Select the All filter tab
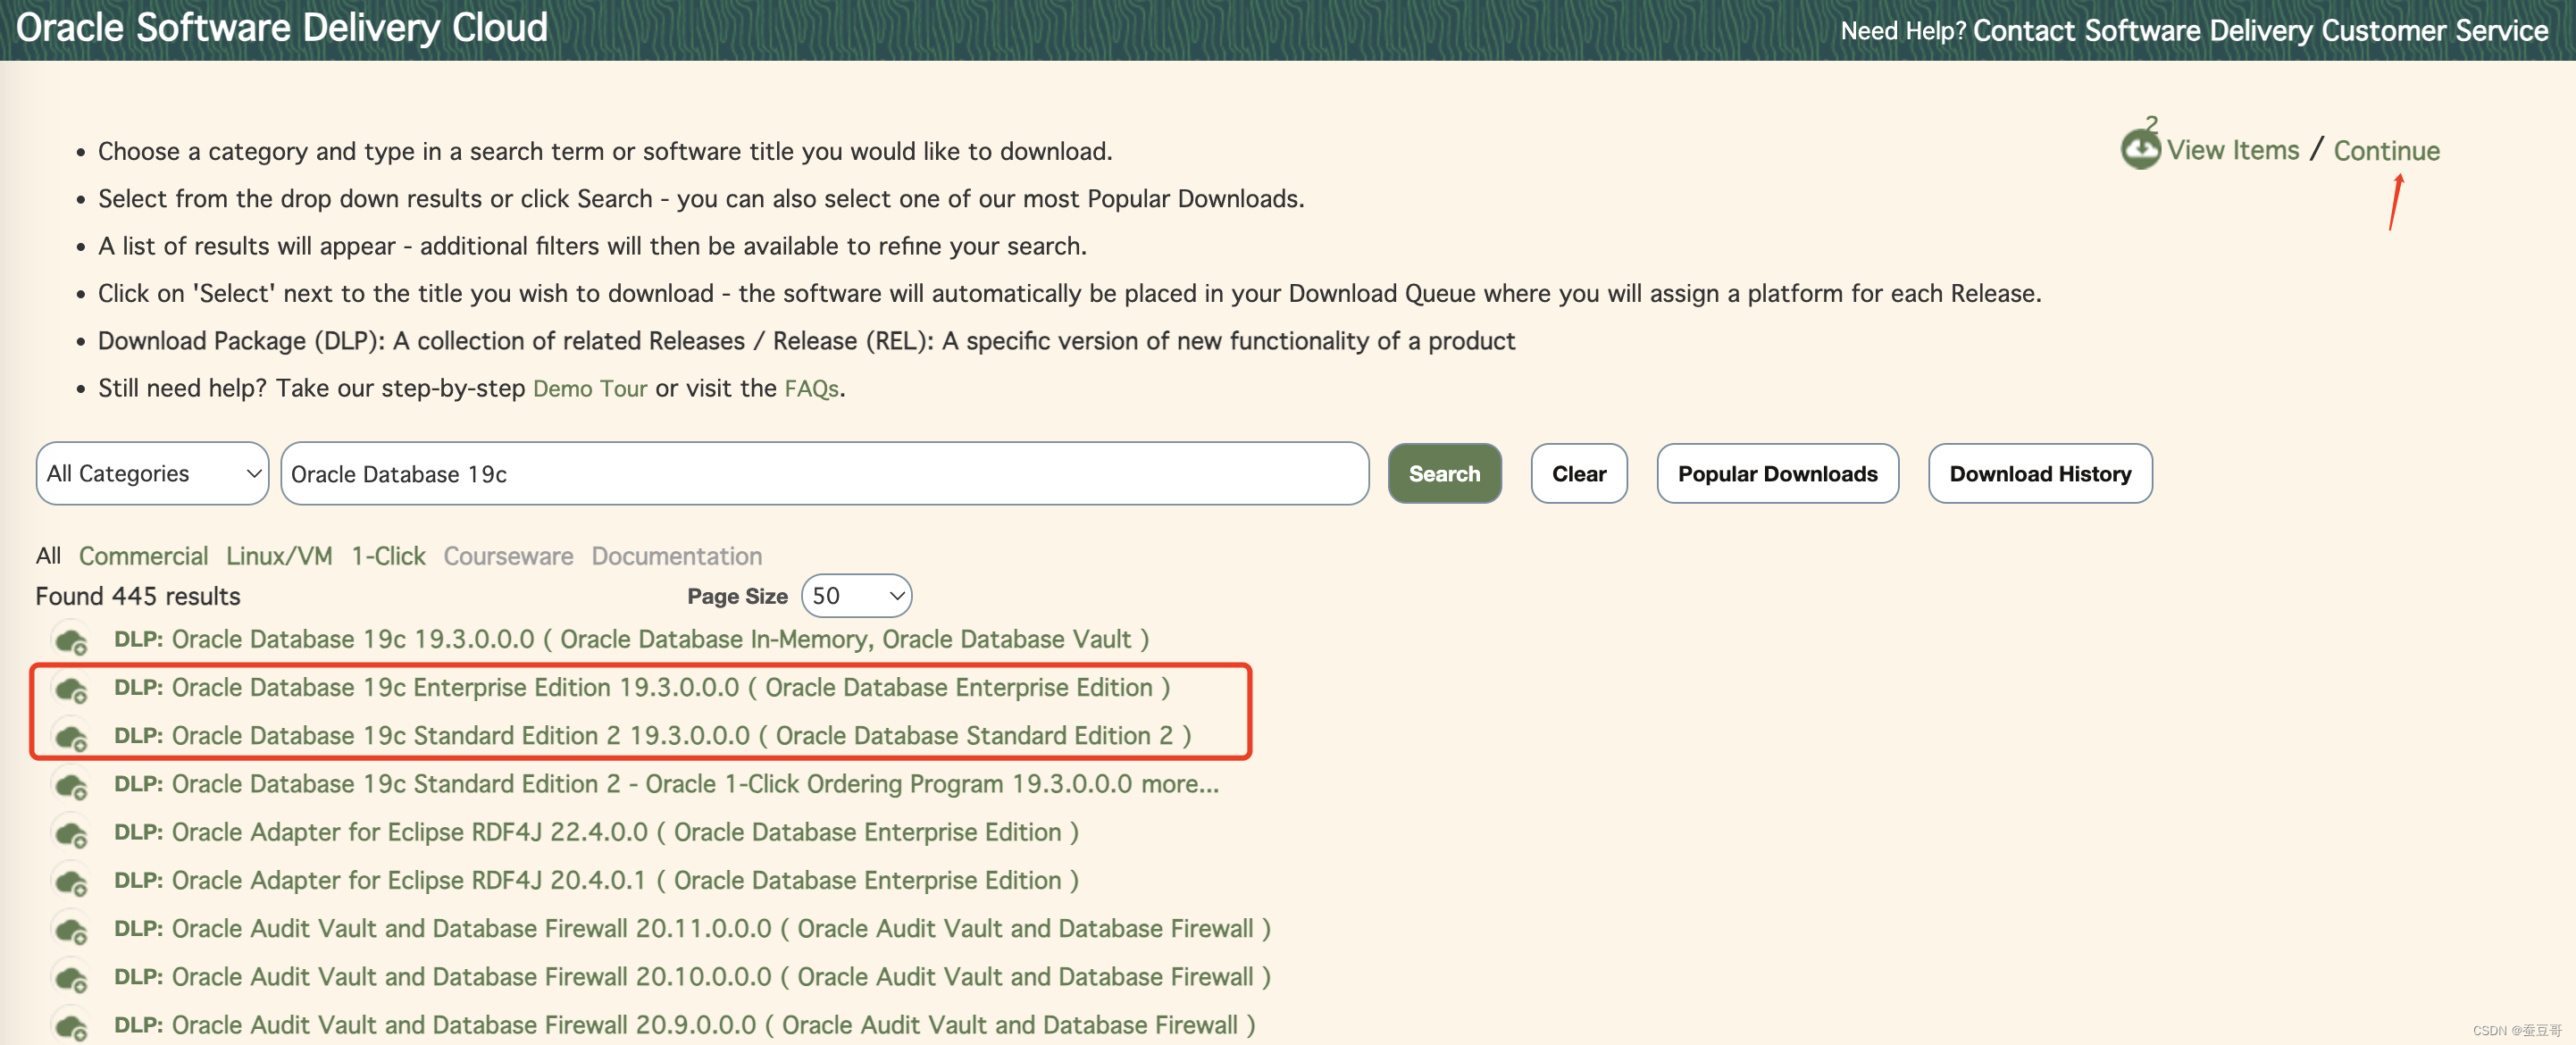The width and height of the screenshot is (2576, 1045). coord(48,556)
